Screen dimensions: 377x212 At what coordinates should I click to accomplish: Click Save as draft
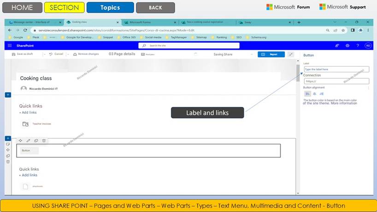pos(23,54)
